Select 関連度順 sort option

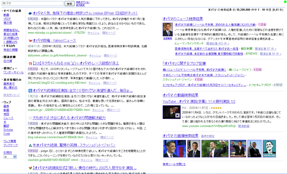tap(10, 57)
